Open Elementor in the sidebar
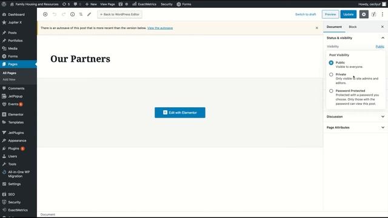The width and height of the screenshot is (388, 218). tap(16, 114)
